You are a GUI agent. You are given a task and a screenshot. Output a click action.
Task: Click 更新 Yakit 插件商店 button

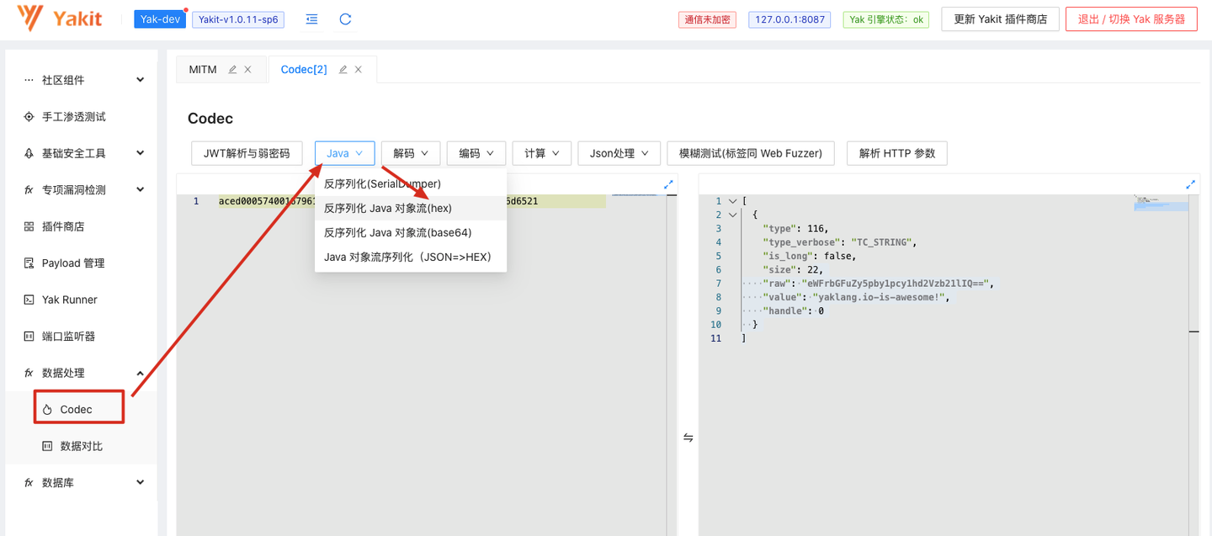[1000, 19]
